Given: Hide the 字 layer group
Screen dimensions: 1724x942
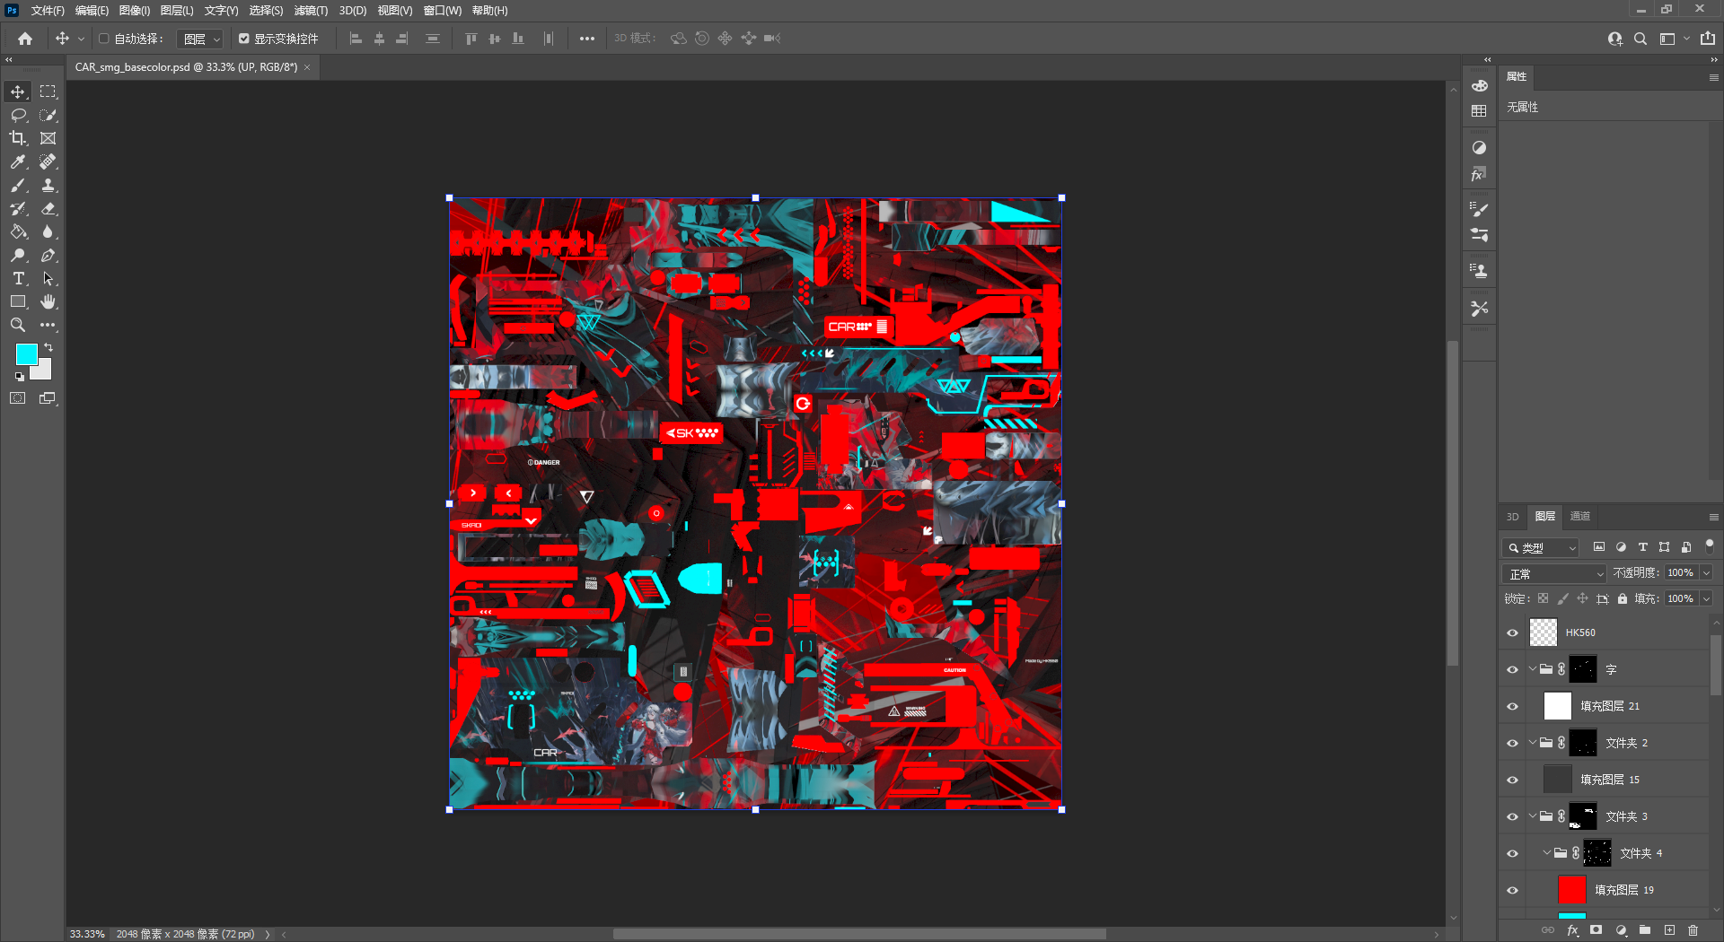Looking at the screenshot, I should 1512,669.
